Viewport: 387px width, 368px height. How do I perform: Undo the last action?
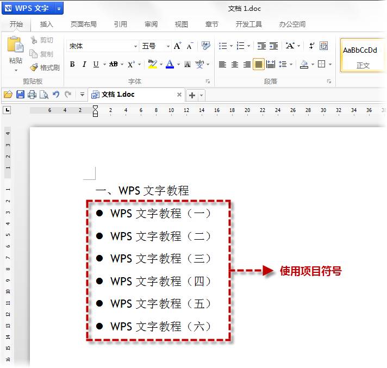[56, 94]
